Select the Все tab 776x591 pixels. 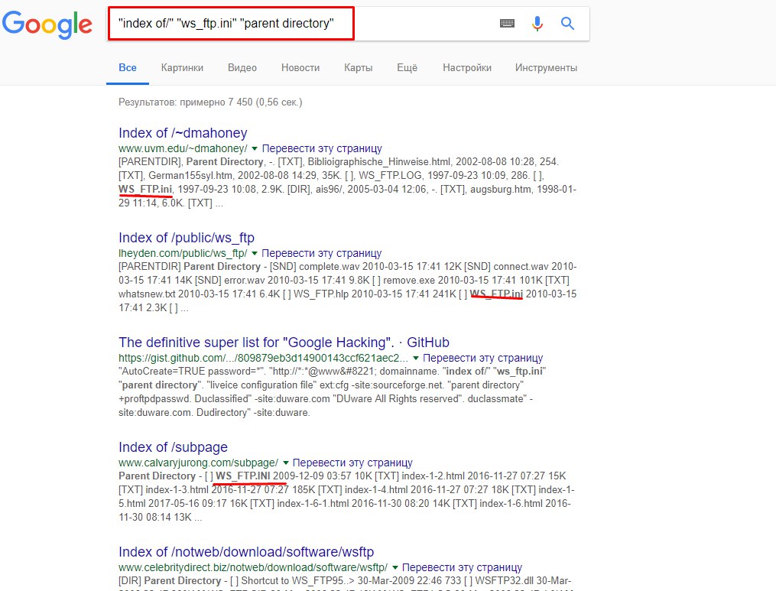[128, 68]
